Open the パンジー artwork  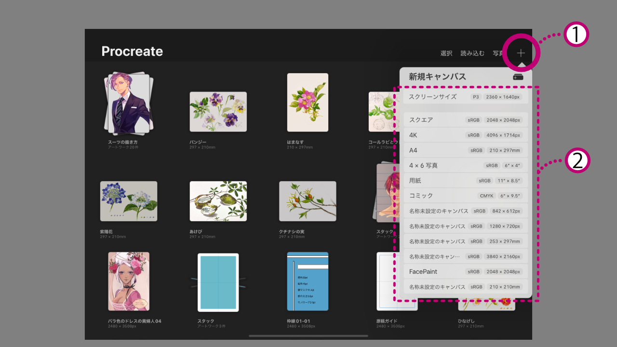click(218, 112)
